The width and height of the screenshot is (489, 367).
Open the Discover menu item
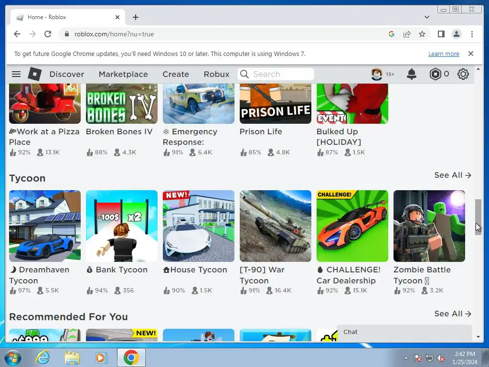[x=67, y=74]
